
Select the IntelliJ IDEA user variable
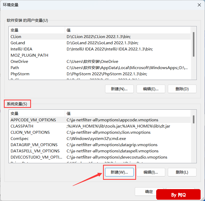pos(100,49)
